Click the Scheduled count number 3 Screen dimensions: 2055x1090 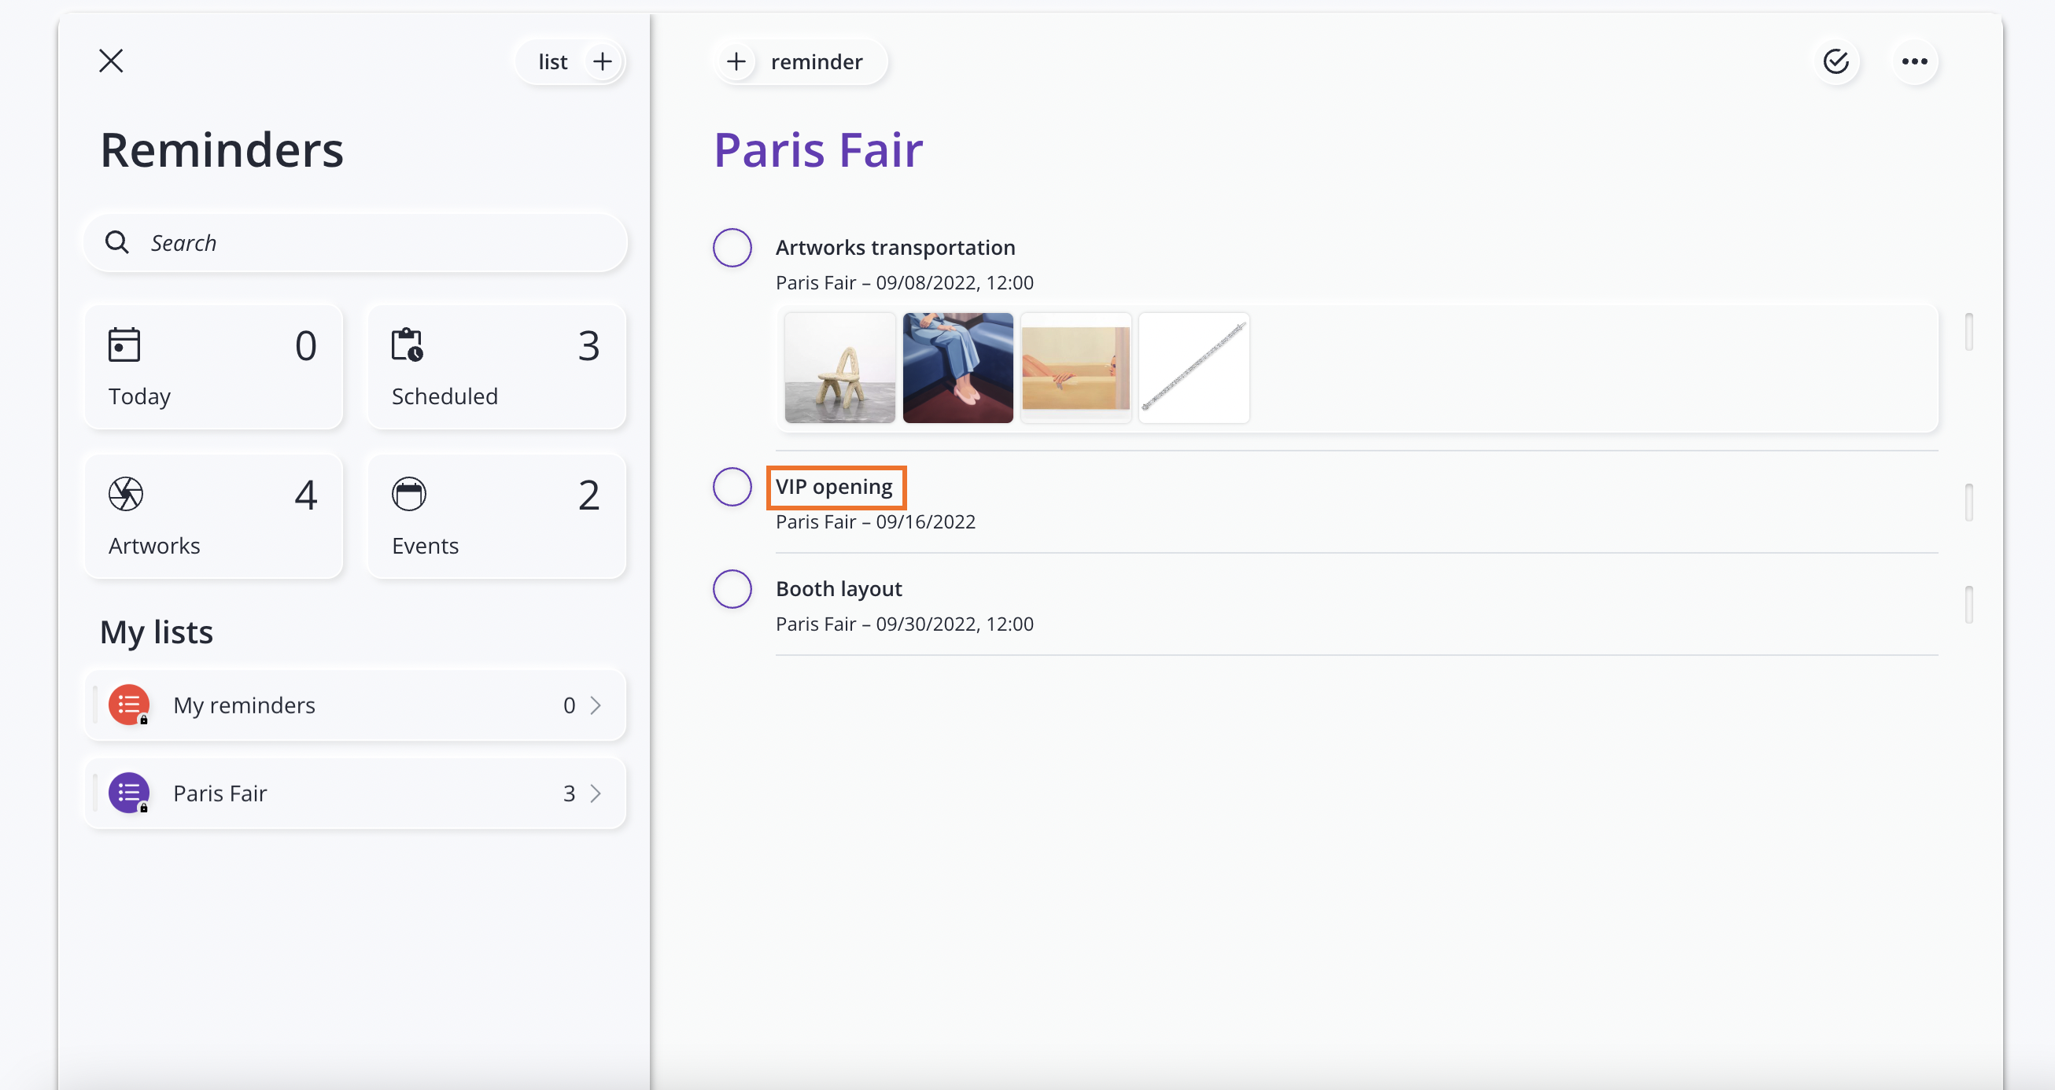point(588,345)
